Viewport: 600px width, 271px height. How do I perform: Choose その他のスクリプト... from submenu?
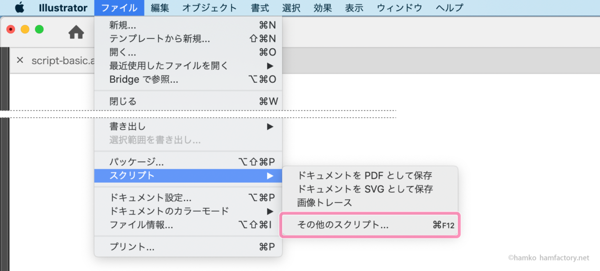click(x=370, y=225)
